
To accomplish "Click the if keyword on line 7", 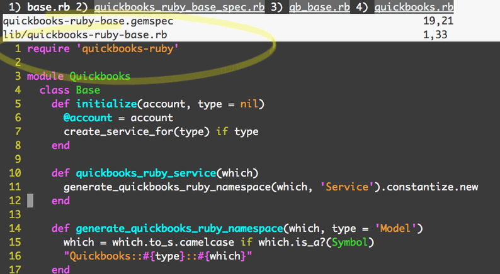I will pos(222,131).
